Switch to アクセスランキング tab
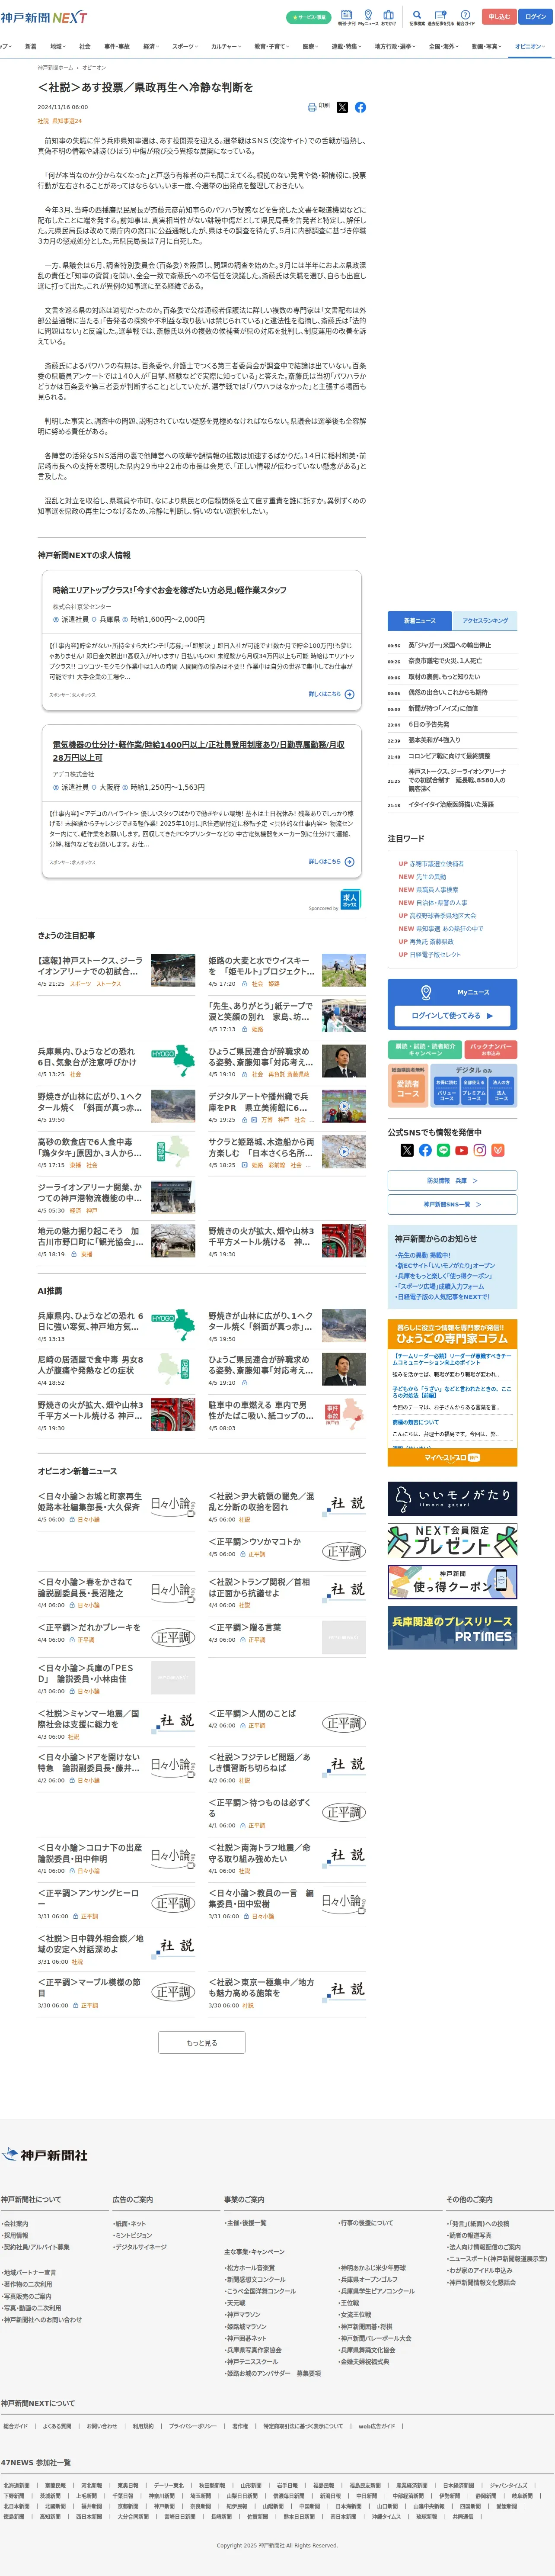This screenshot has width=555, height=2576. pyautogui.click(x=485, y=620)
